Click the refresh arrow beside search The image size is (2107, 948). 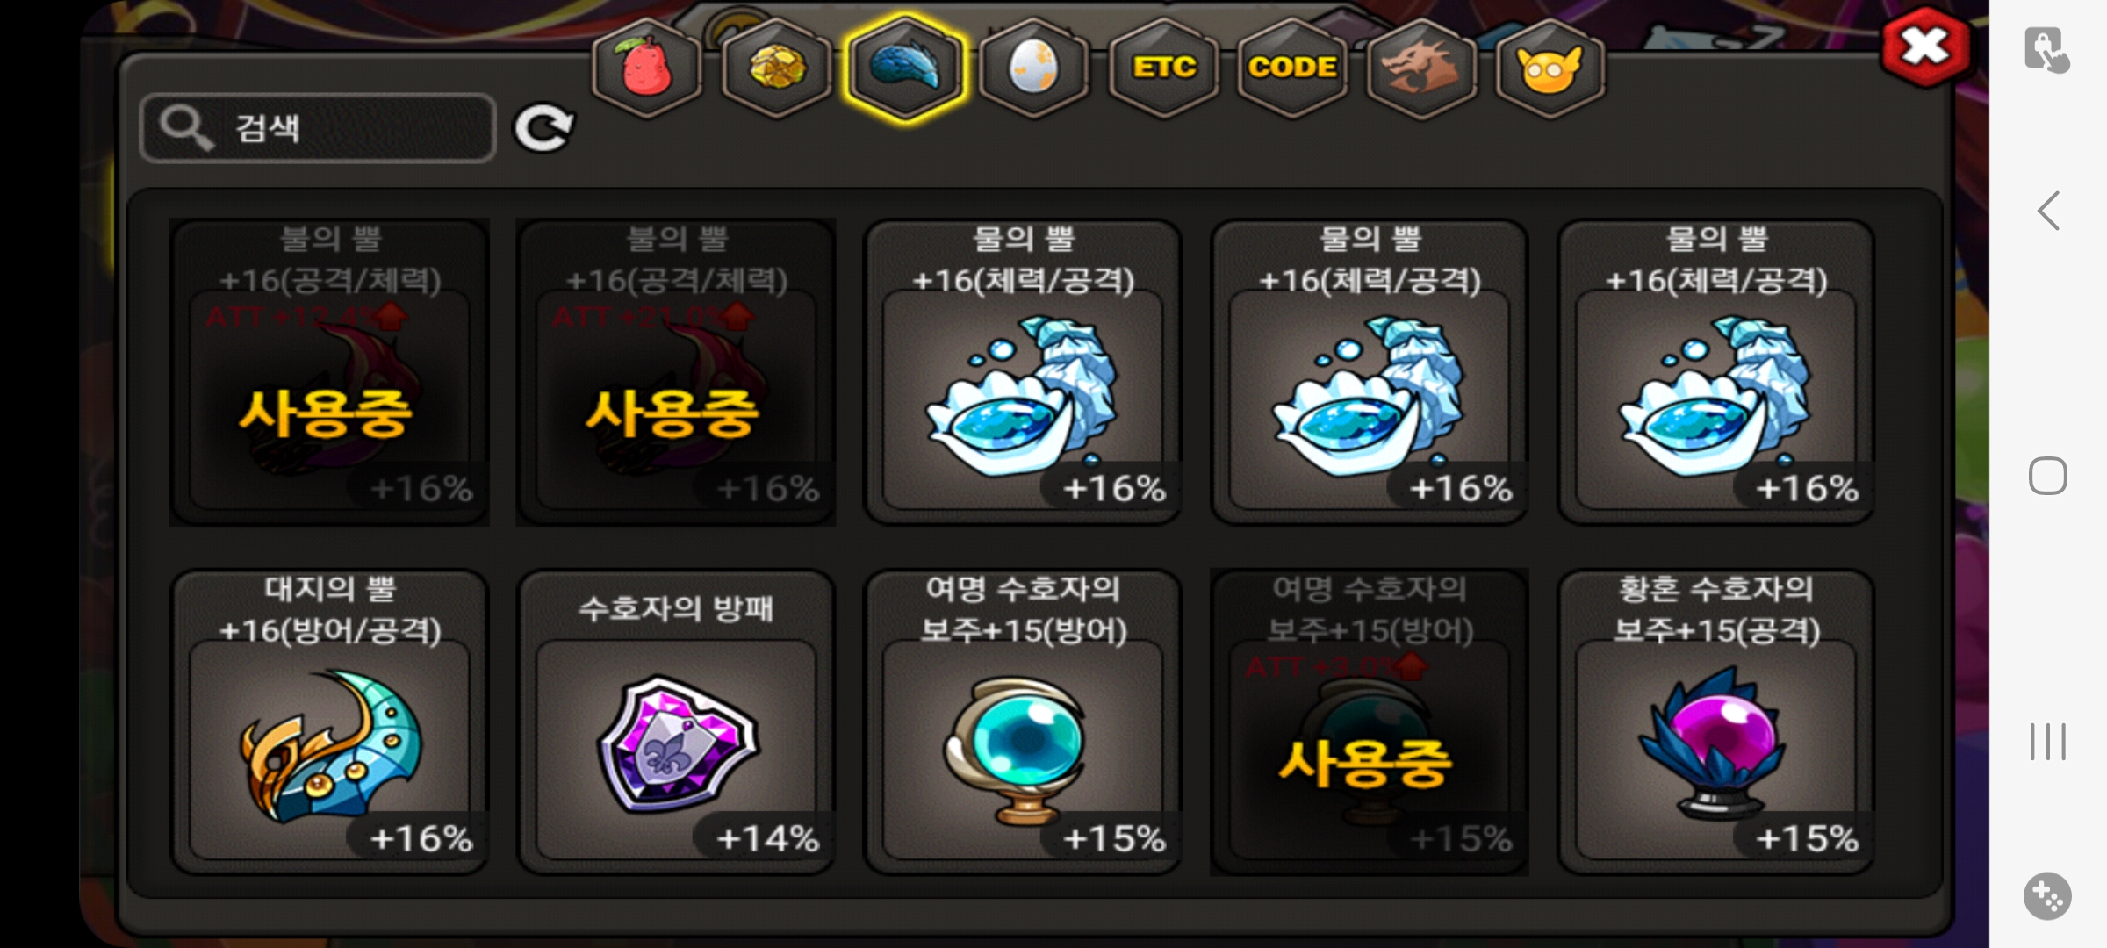(544, 129)
